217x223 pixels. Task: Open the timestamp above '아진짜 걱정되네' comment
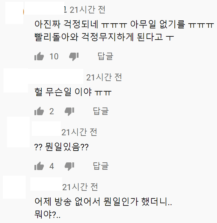pos(87,10)
